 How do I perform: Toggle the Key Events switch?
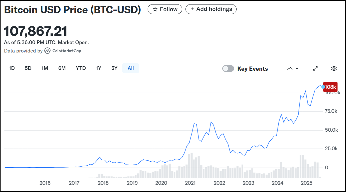pyautogui.click(x=228, y=68)
